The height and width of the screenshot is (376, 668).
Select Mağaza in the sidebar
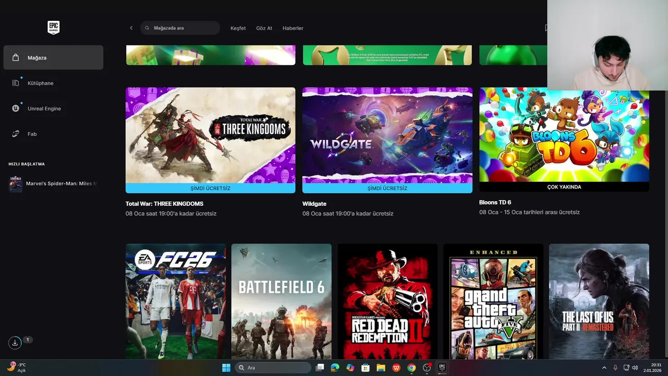(53, 57)
